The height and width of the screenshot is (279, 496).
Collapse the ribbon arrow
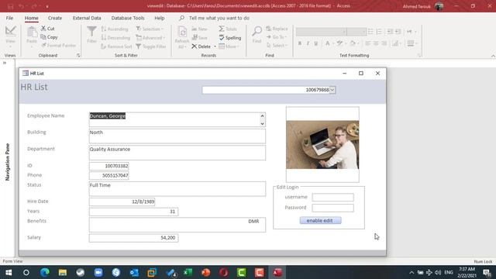tap(493, 56)
